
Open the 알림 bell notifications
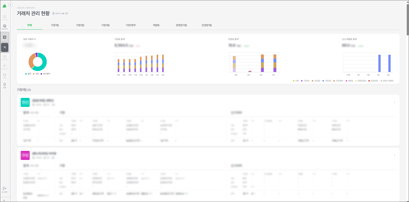pos(5,85)
